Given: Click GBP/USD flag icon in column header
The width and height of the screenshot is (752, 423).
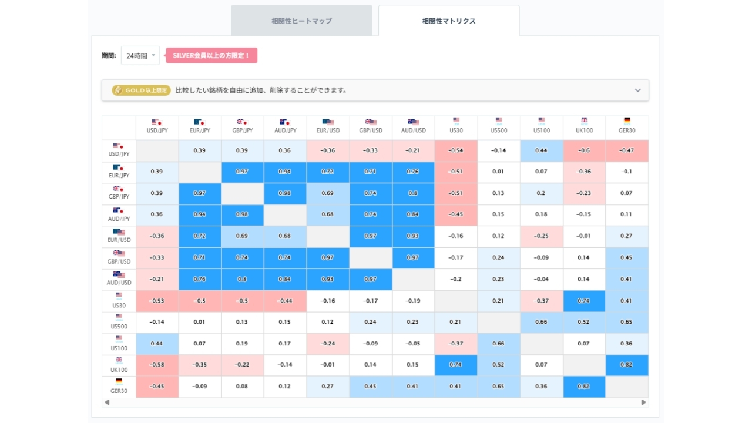Looking at the screenshot, I should [x=371, y=122].
